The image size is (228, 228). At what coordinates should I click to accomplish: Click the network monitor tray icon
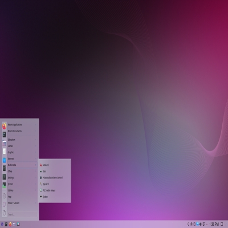[x=203, y=224]
